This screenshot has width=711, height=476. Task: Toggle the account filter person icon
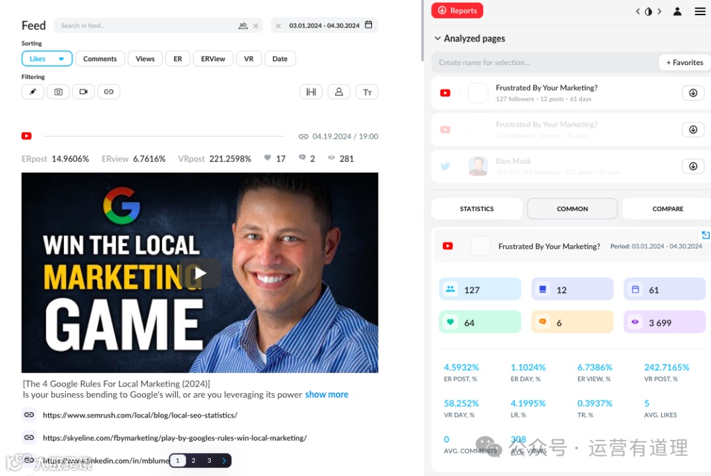(x=339, y=92)
